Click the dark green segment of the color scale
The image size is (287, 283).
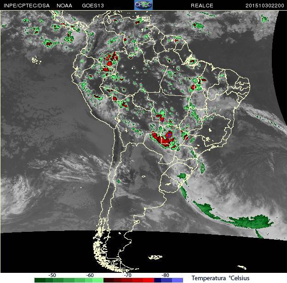click(x=40, y=280)
